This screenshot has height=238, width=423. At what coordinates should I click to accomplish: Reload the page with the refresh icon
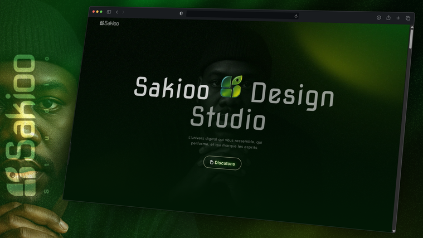pyautogui.click(x=296, y=16)
